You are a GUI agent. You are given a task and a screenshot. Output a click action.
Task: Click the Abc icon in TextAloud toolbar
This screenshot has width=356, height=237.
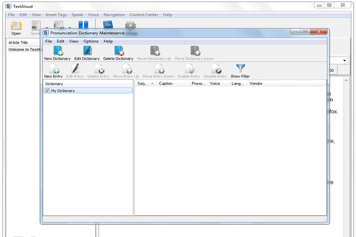pos(108,24)
